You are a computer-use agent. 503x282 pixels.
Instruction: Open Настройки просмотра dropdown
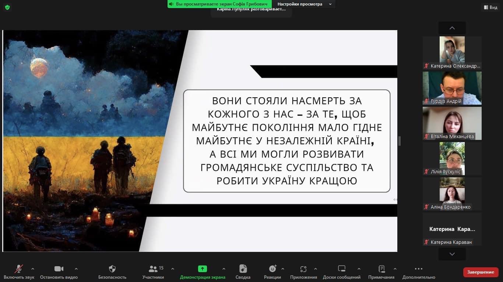click(304, 4)
